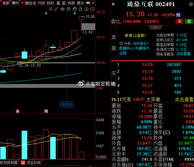Toggle 均线 moving averages
The image size is (194, 167).
pos(41,3)
